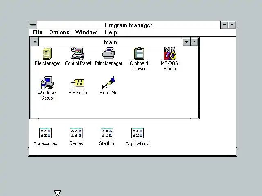The width and height of the screenshot is (262, 196).
Task: Open the Help menu
Action: point(111,32)
